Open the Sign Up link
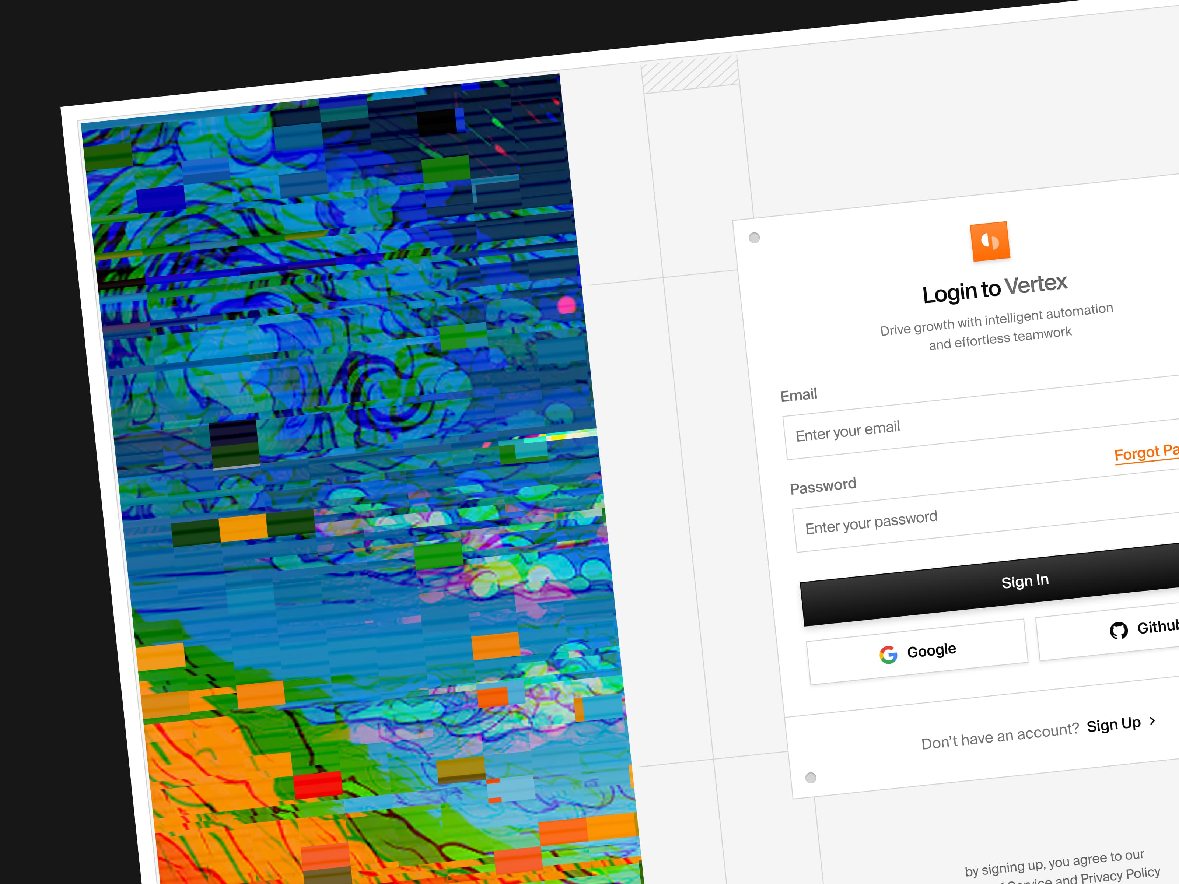1179x884 pixels. (1114, 725)
